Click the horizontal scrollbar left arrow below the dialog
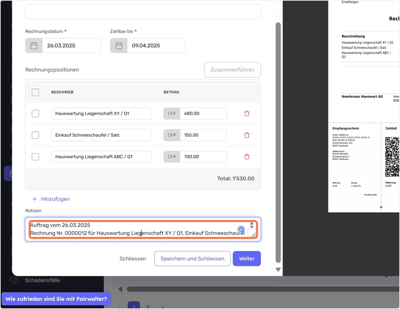Viewport: 400px width, 309px height. pos(120,289)
